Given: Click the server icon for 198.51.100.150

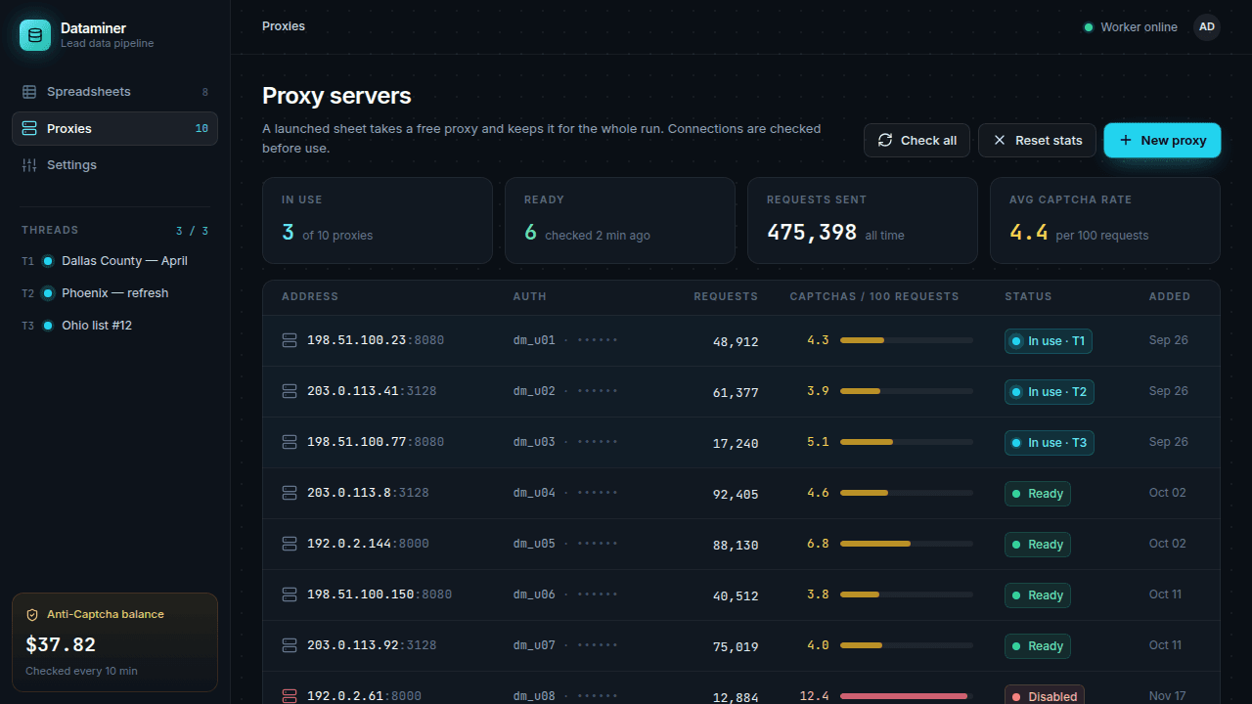Looking at the screenshot, I should tap(290, 594).
